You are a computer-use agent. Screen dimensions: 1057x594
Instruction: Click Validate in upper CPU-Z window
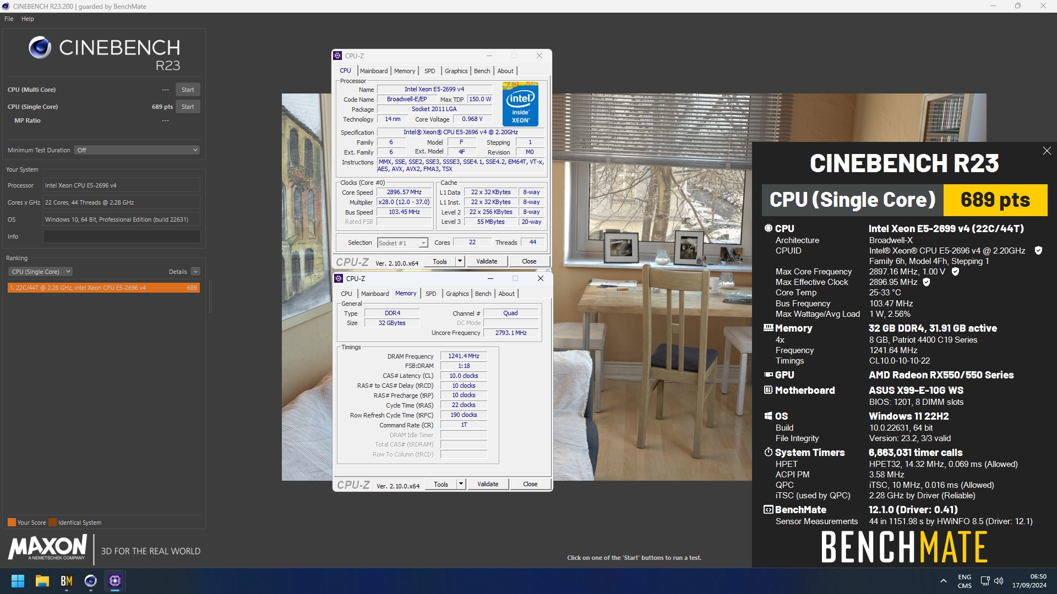pos(487,261)
